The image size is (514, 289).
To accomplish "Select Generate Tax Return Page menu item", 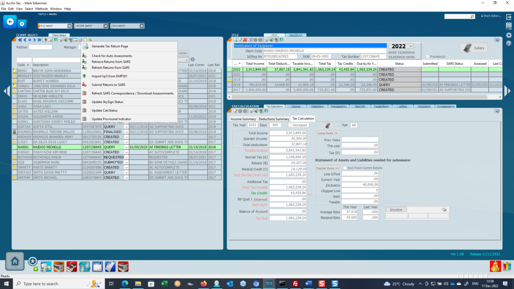I will click(110, 46).
